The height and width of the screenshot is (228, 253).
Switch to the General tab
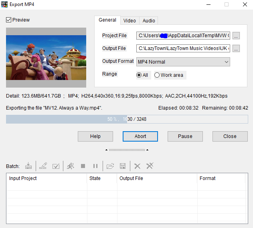[107, 20]
